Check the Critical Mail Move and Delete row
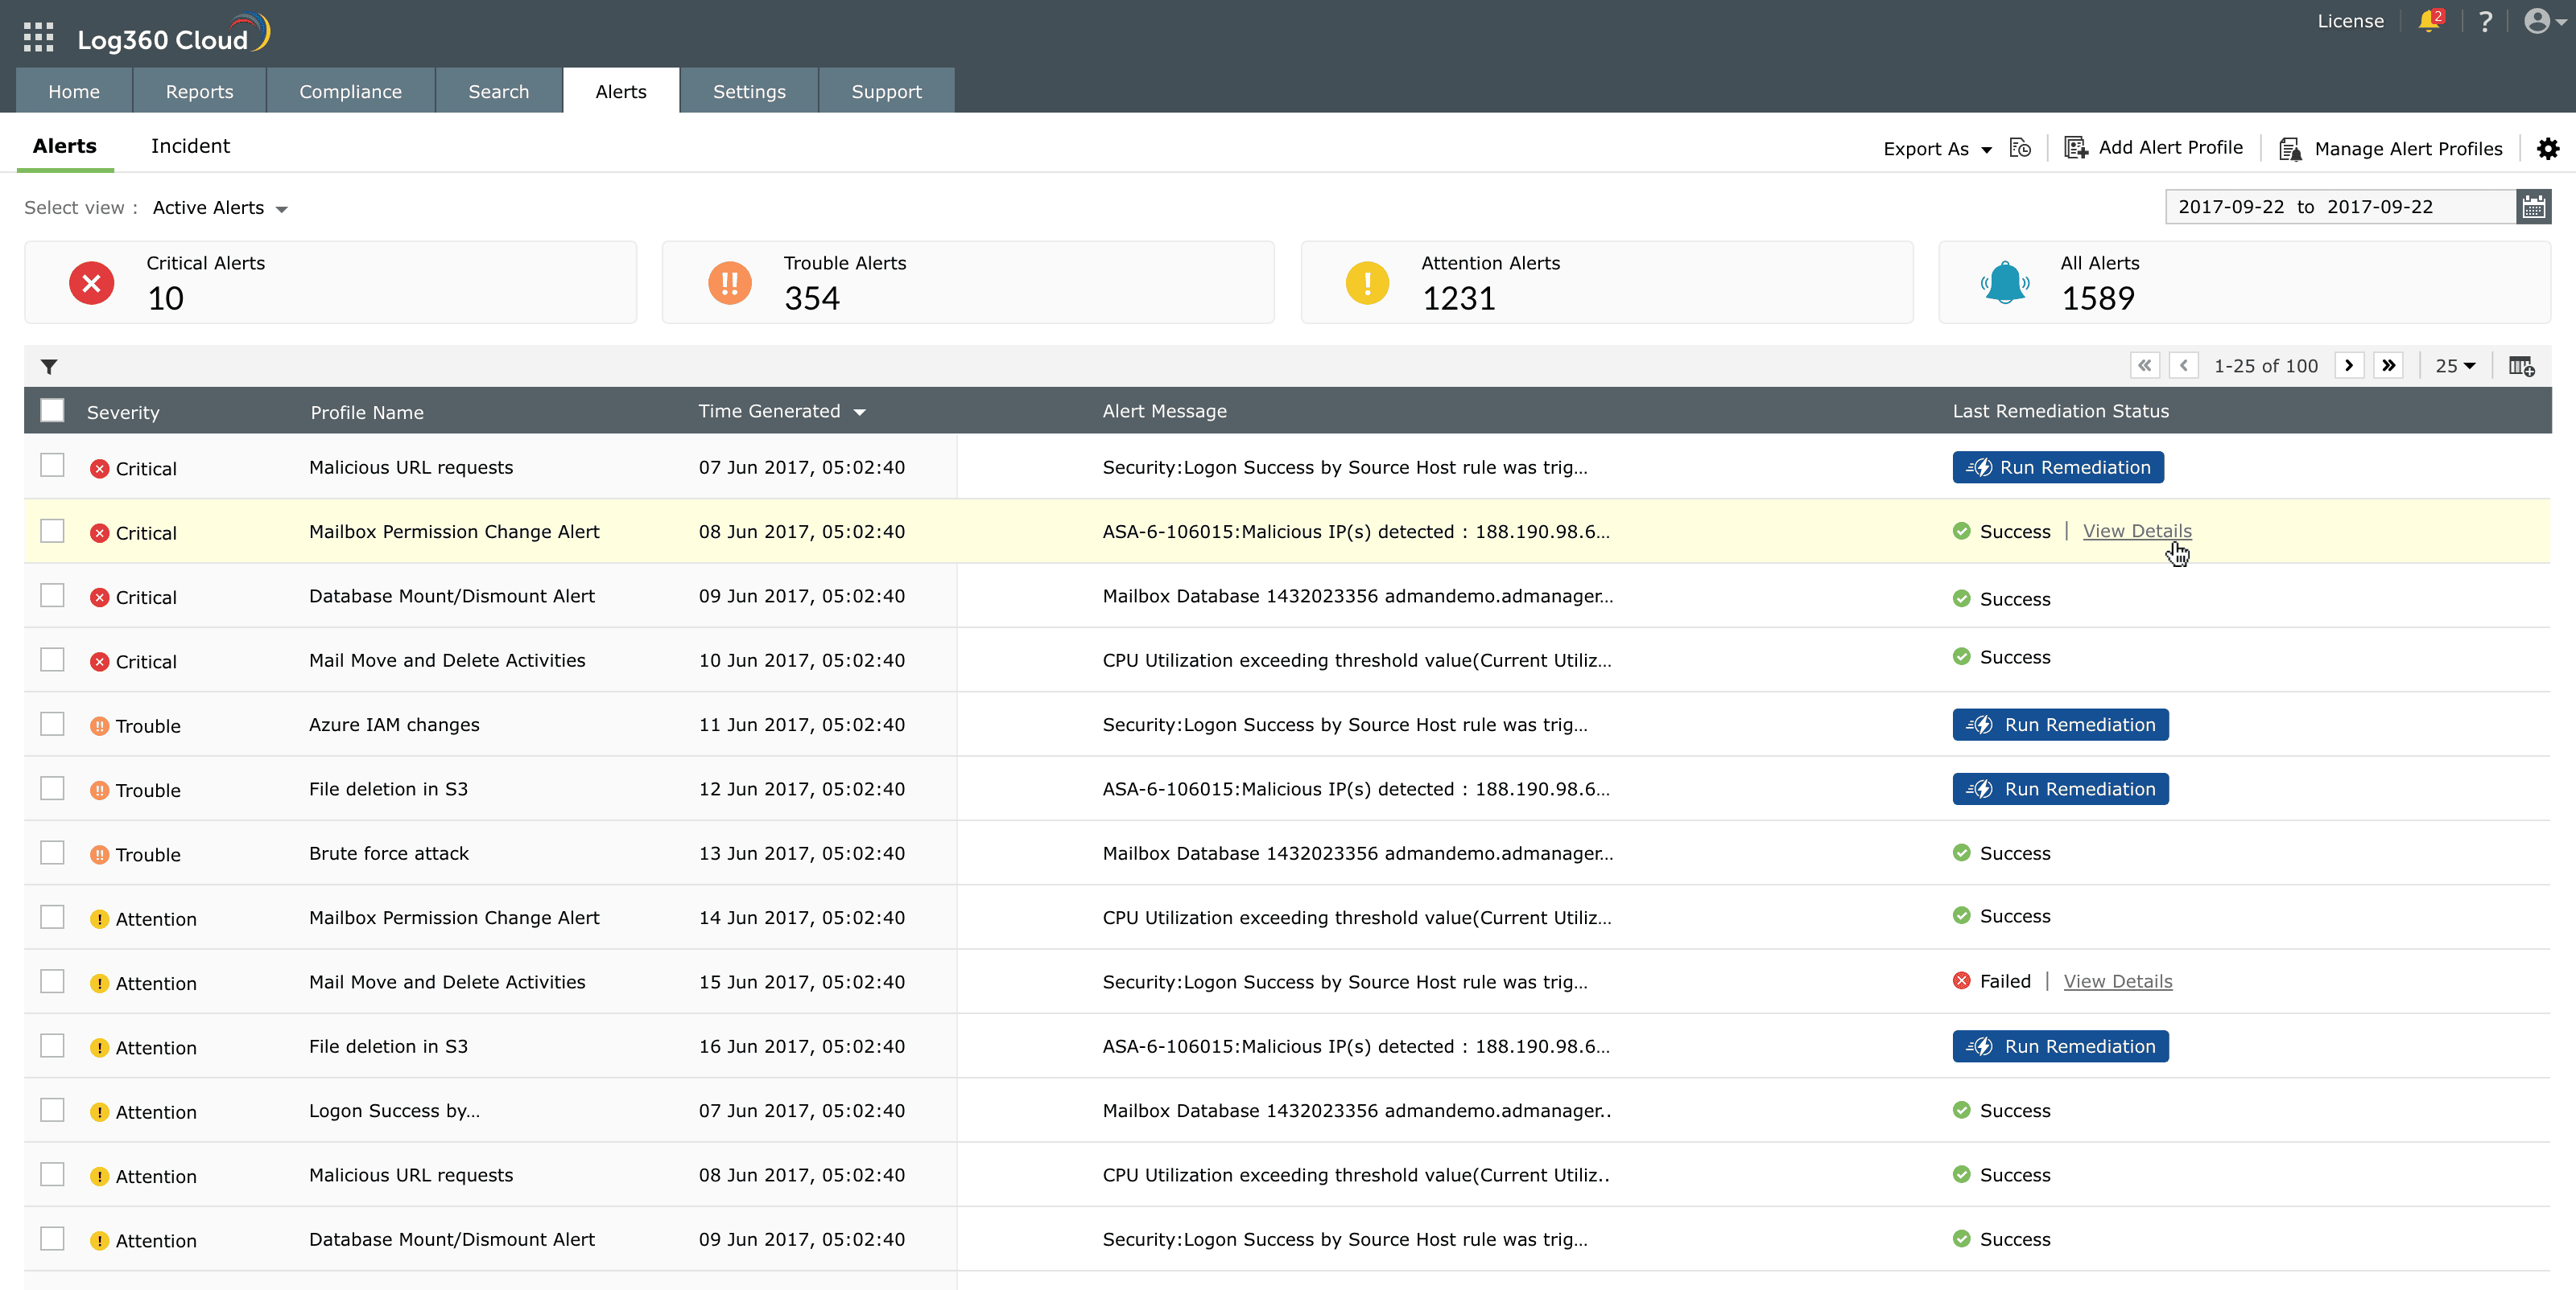The image size is (2576, 1290). pos(52,659)
